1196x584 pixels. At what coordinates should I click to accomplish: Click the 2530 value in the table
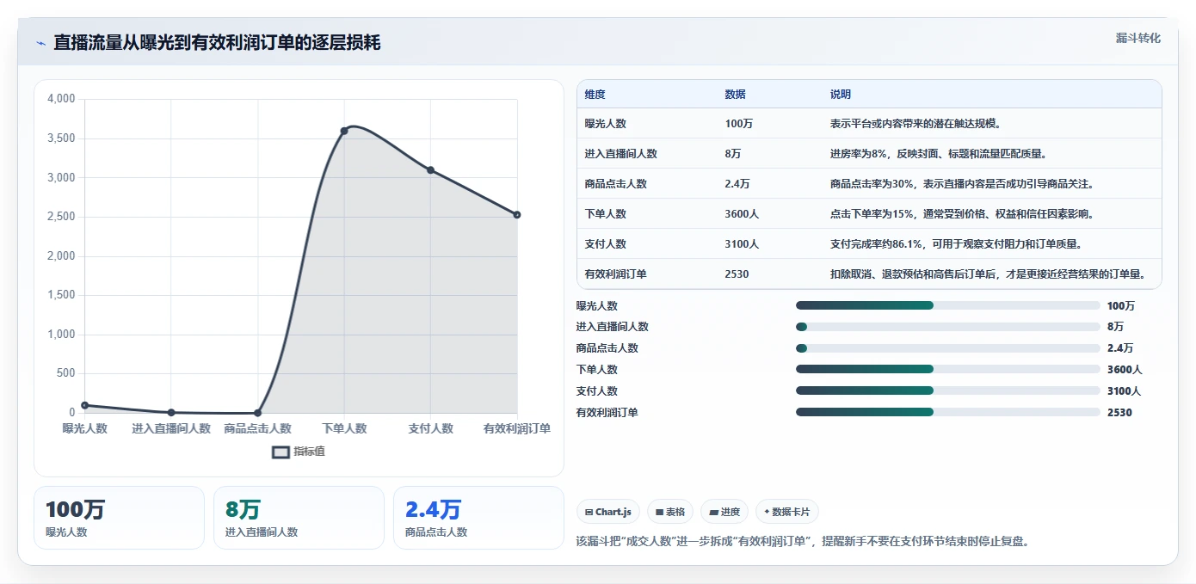tap(737, 274)
